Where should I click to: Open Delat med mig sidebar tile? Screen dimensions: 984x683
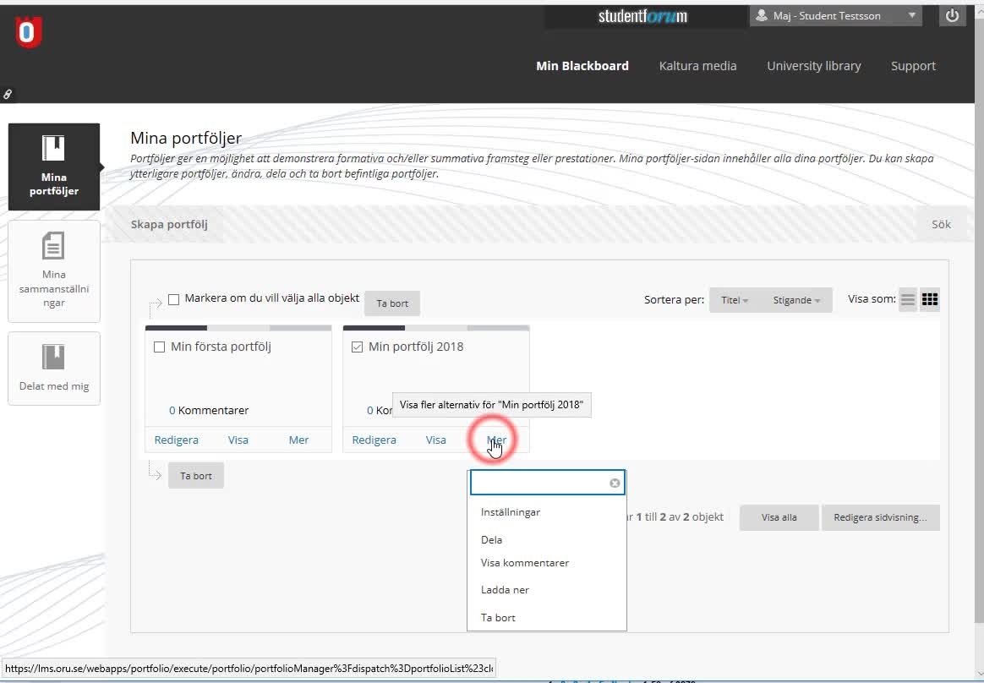point(54,369)
